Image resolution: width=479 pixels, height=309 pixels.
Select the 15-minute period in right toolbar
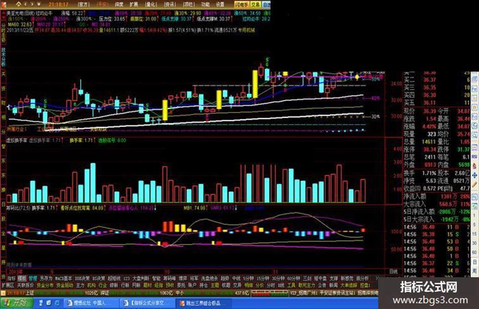pyautogui.click(x=474, y=234)
